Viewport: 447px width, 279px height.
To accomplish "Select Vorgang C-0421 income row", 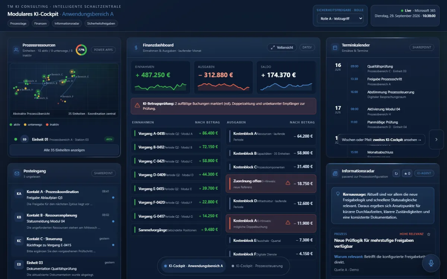I will [x=176, y=161].
